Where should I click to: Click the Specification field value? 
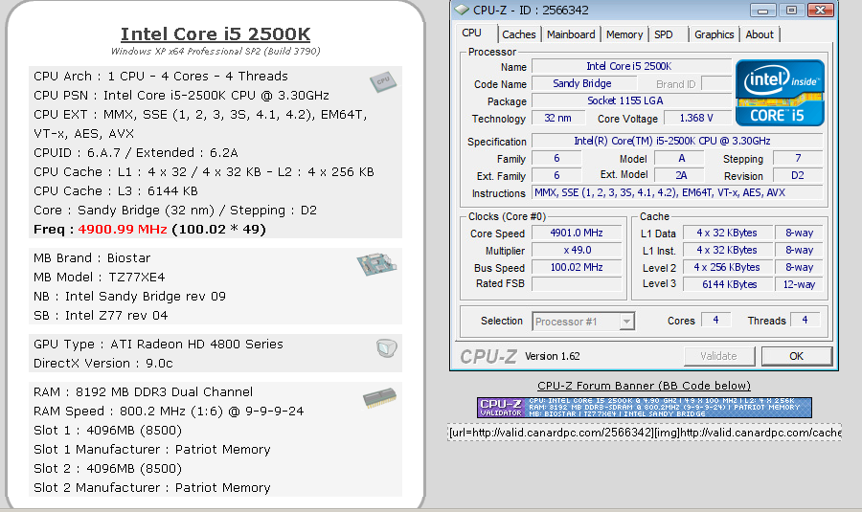click(677, 142)
